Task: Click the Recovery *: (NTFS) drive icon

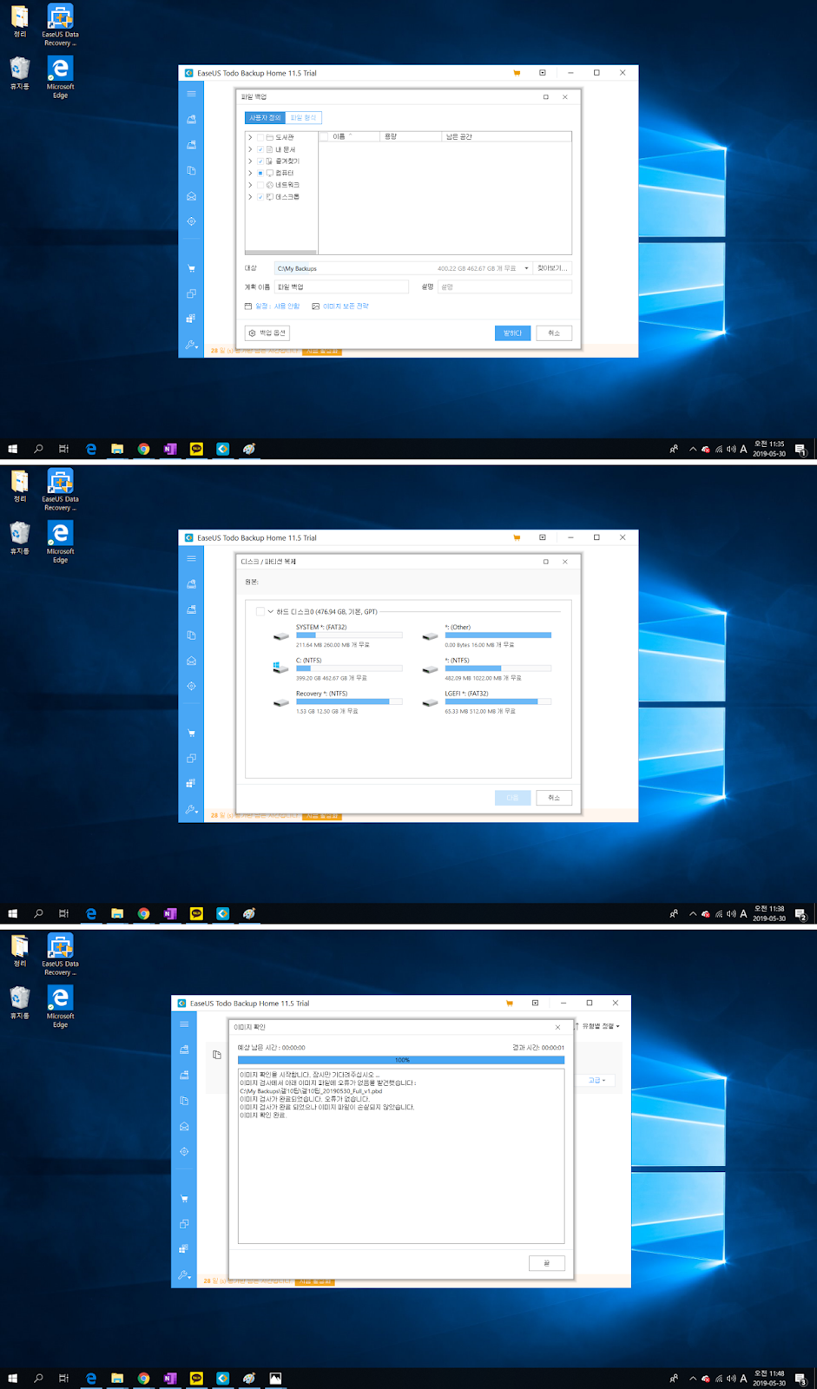Action: click(x=280, y=702)
